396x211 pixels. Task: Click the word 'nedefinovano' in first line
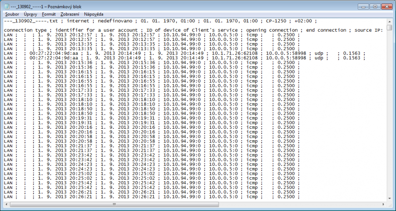tap(115, 21)
